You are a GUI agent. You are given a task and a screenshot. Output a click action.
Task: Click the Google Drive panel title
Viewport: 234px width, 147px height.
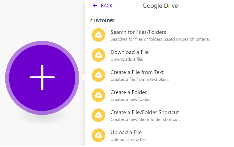(x=160, y=6)
